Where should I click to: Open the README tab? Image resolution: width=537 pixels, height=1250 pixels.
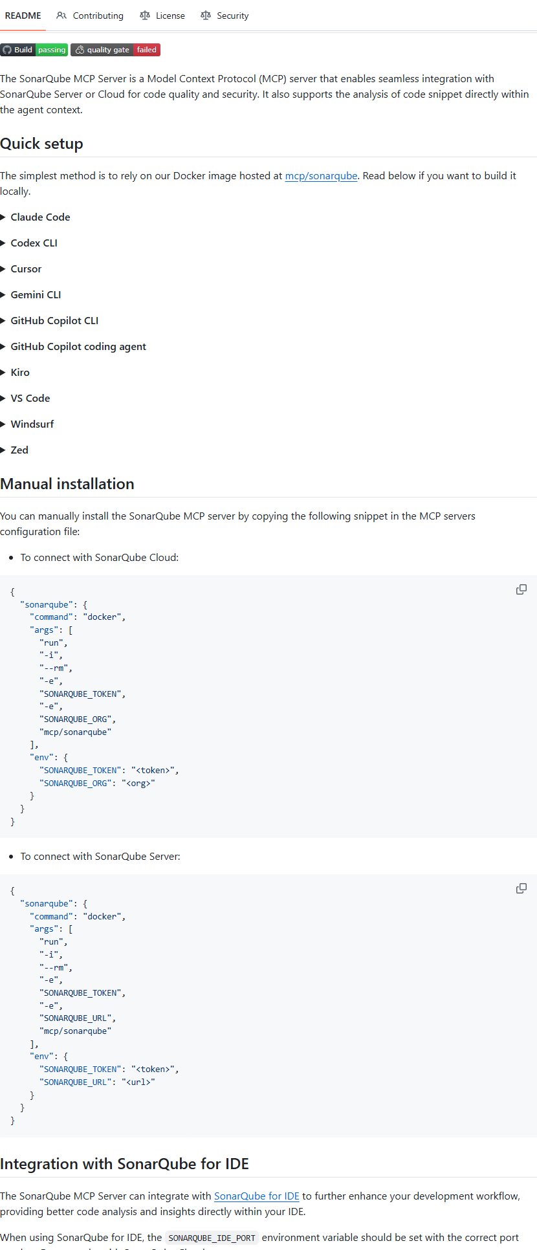[23, 16]
